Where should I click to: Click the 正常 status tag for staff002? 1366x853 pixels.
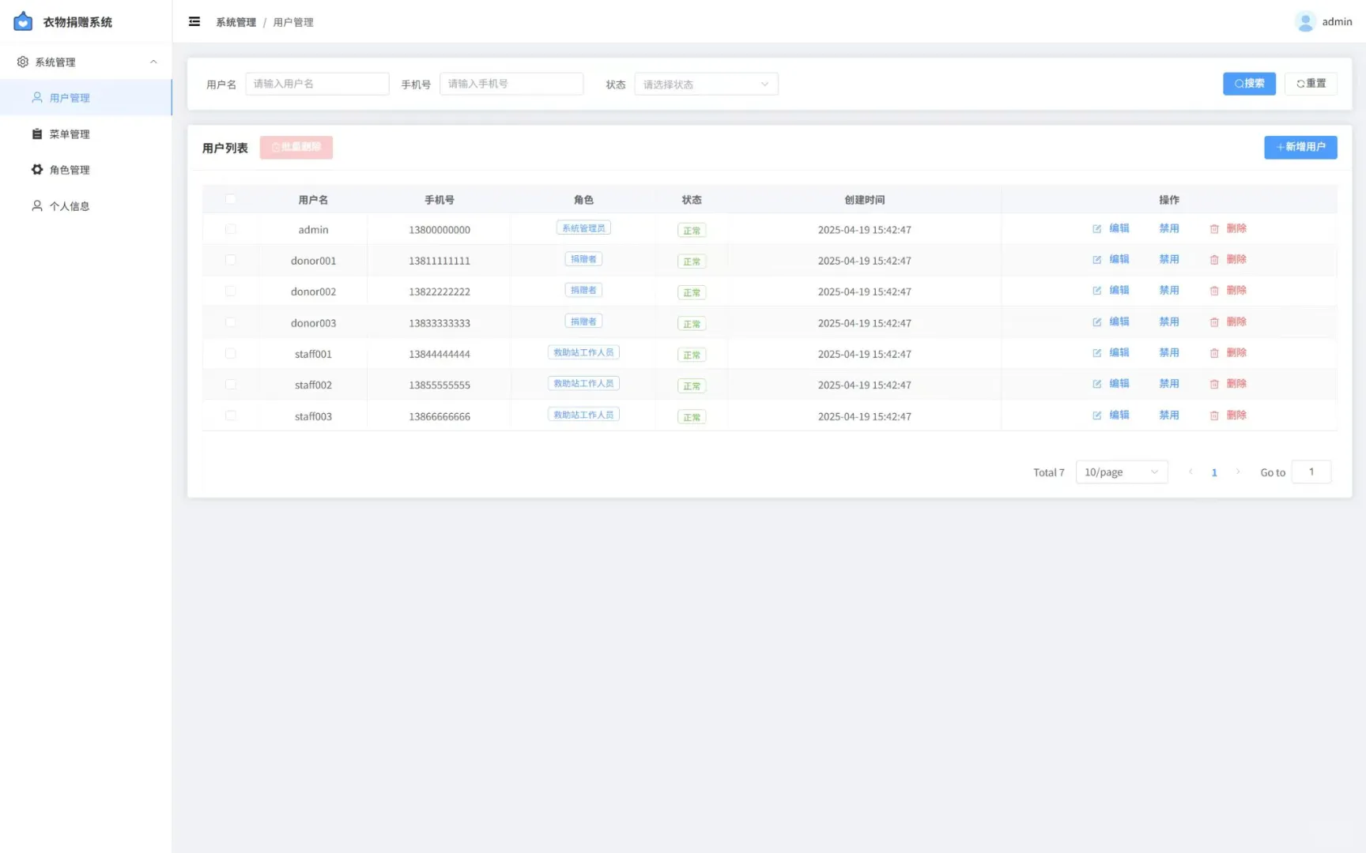click(x=692, y=385)
